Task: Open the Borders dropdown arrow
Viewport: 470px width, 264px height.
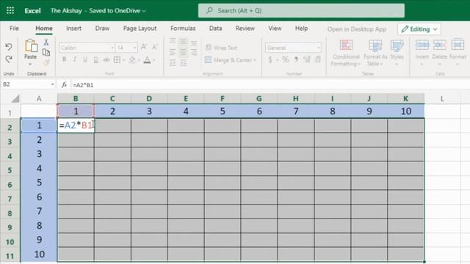Action: [x=124, y=60]
